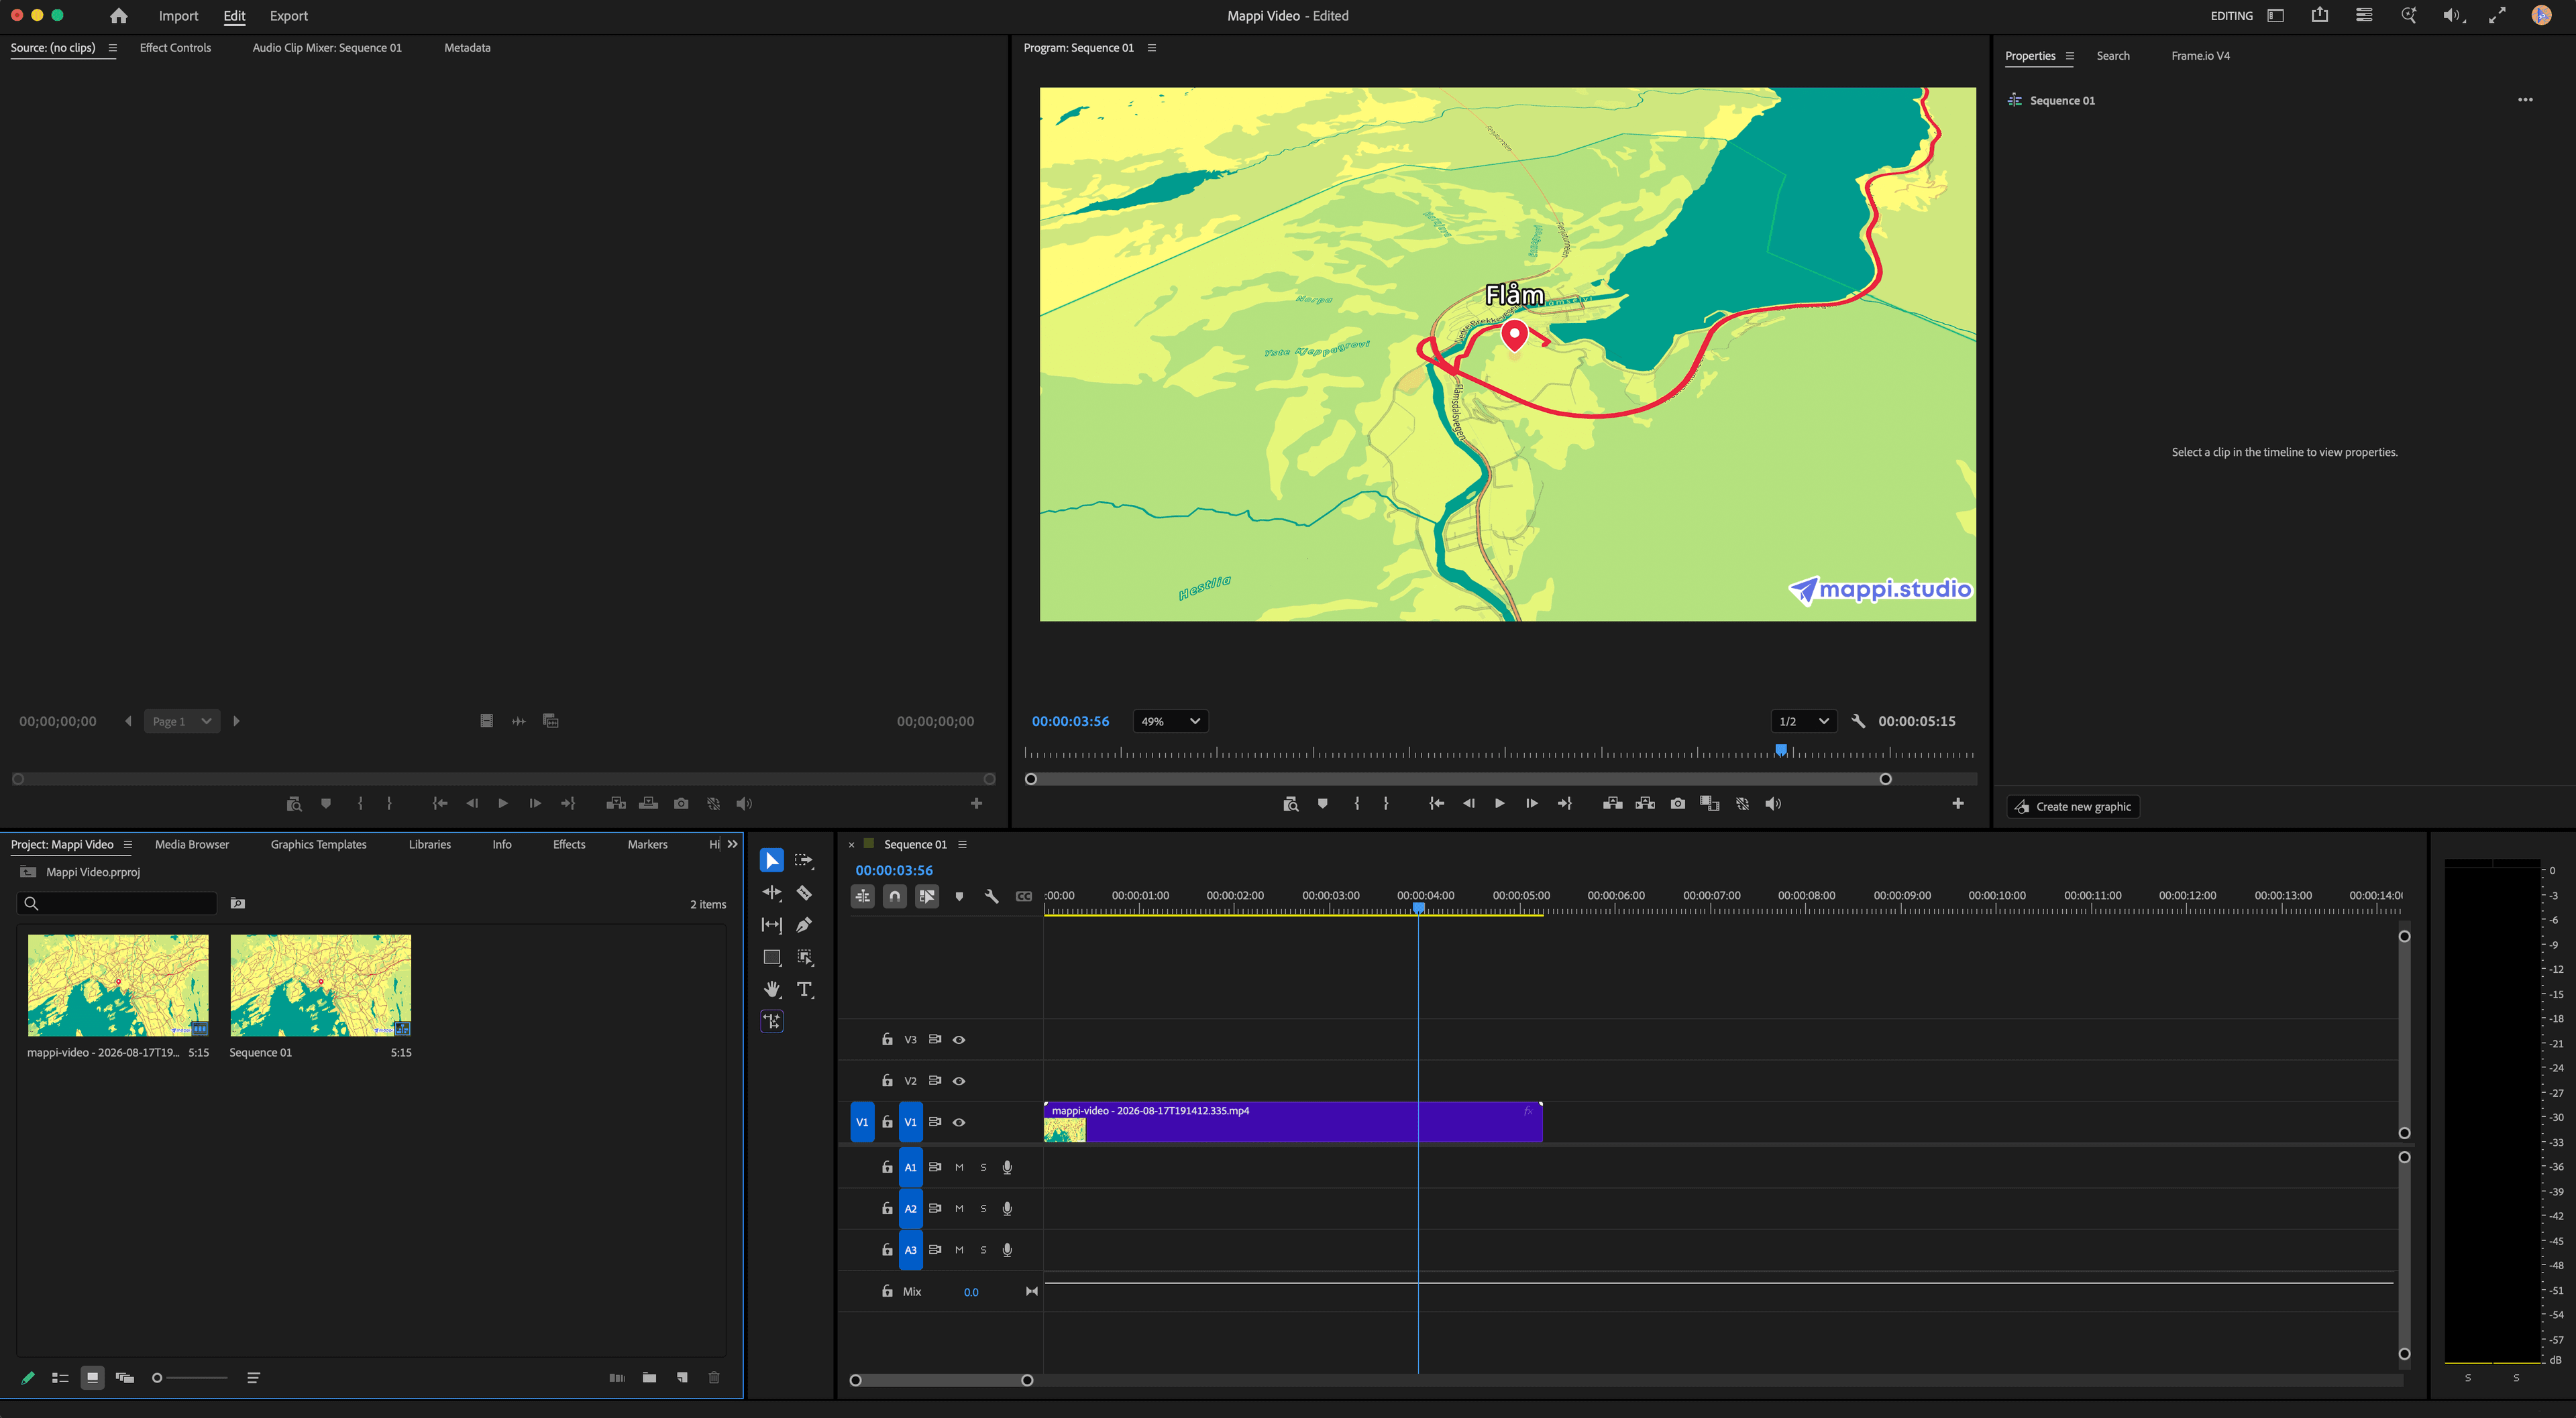This screenshot has width=2576, height=1418.
Task: Click Create new graphic button
Action: 2073,807
